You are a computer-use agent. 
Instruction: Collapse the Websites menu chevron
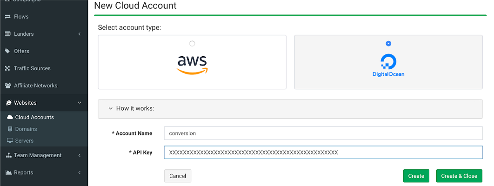80,103
